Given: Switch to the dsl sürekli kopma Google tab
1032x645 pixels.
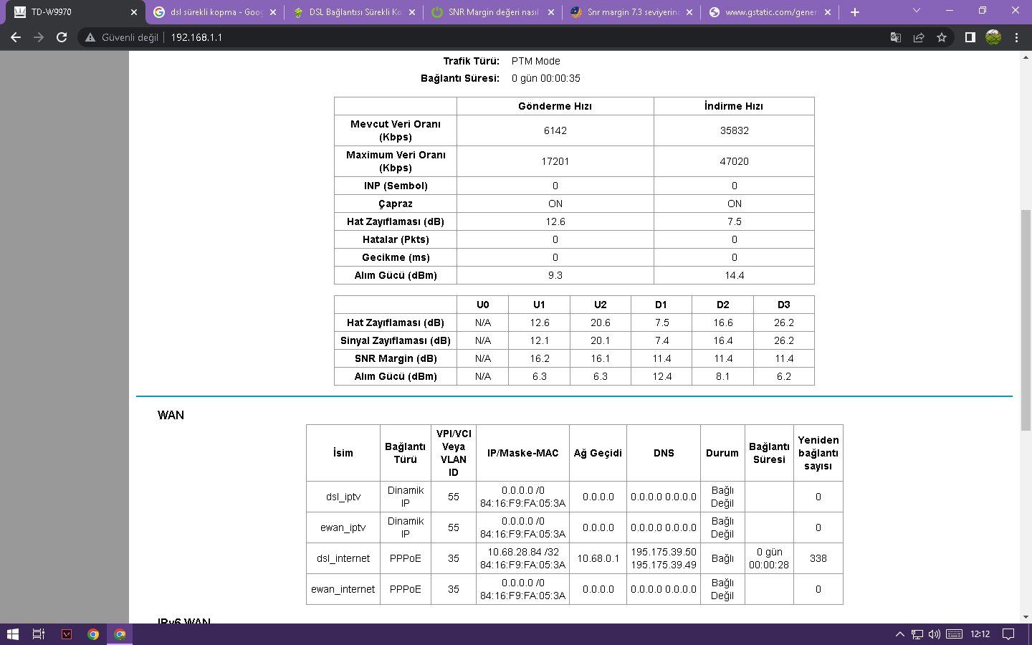Looking at the screenshot, I should tap(215, 12).
